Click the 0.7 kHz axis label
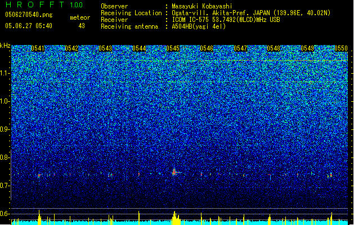Viewport: 354px width, 225px height. [x=5, y=186]
